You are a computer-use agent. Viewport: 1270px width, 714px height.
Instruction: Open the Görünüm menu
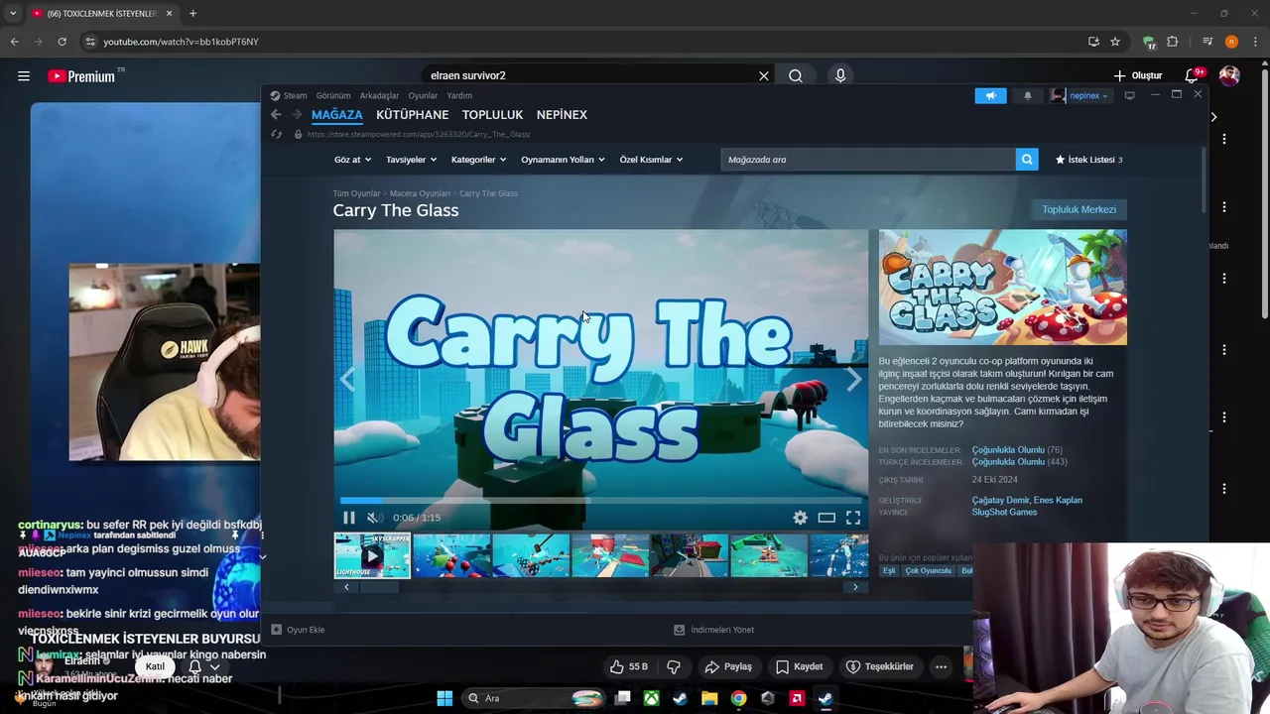click(x=333, y=96)
